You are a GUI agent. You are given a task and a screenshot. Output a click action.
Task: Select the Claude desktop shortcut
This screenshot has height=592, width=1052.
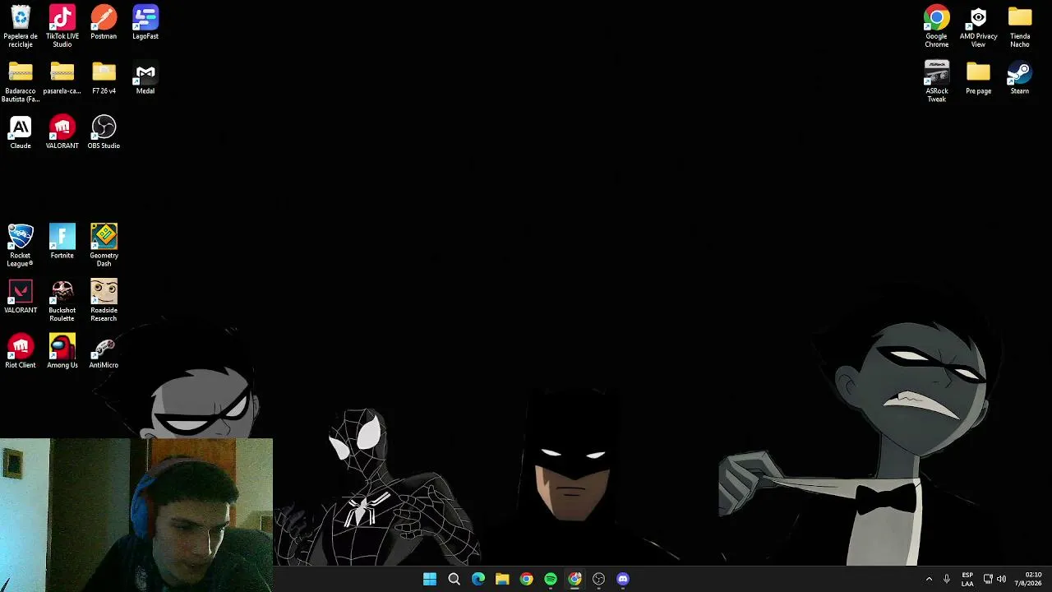pyautogui.click(x=21, y=132)
